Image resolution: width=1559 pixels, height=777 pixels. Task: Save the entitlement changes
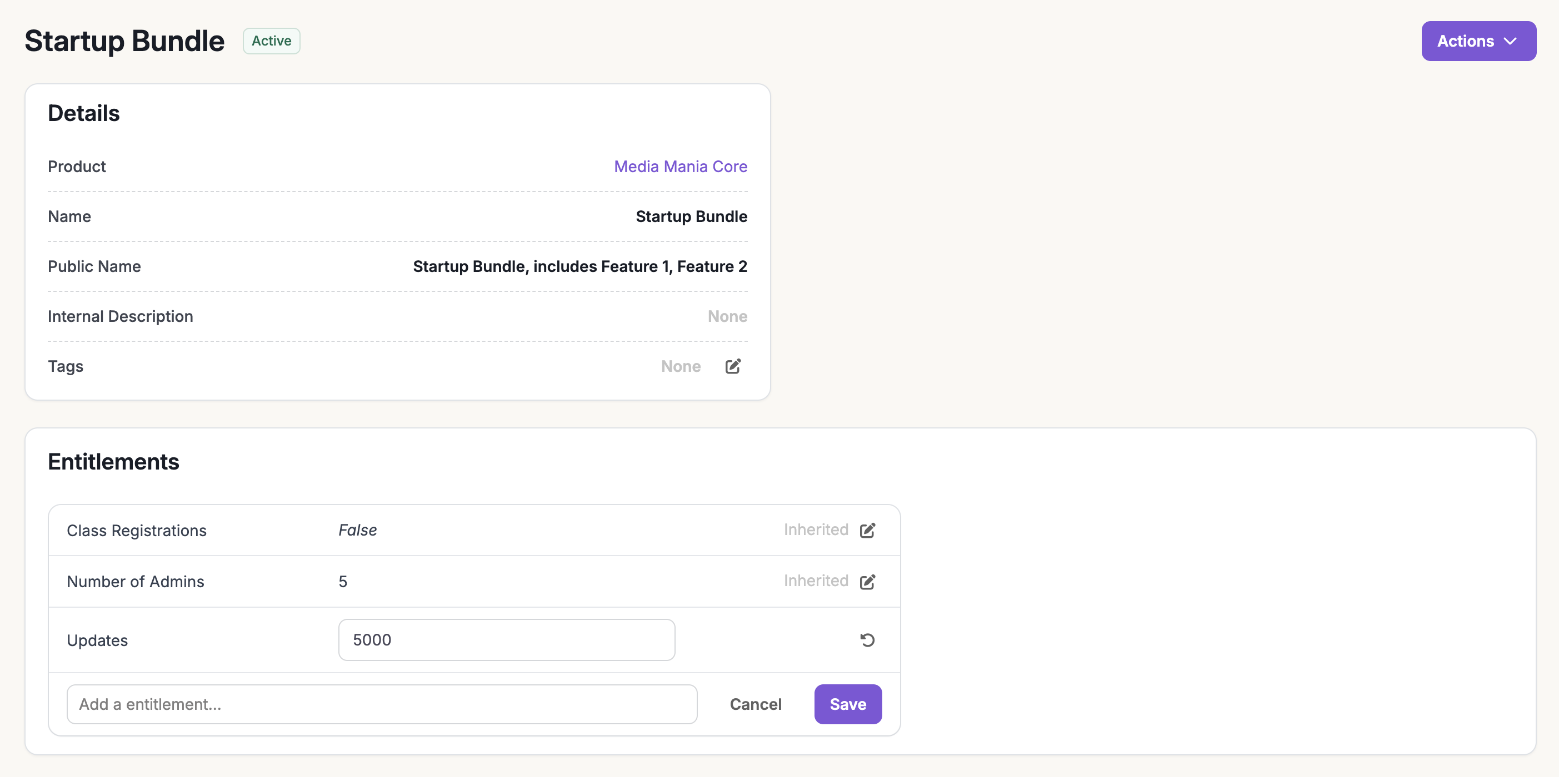[x=847, y=704]
